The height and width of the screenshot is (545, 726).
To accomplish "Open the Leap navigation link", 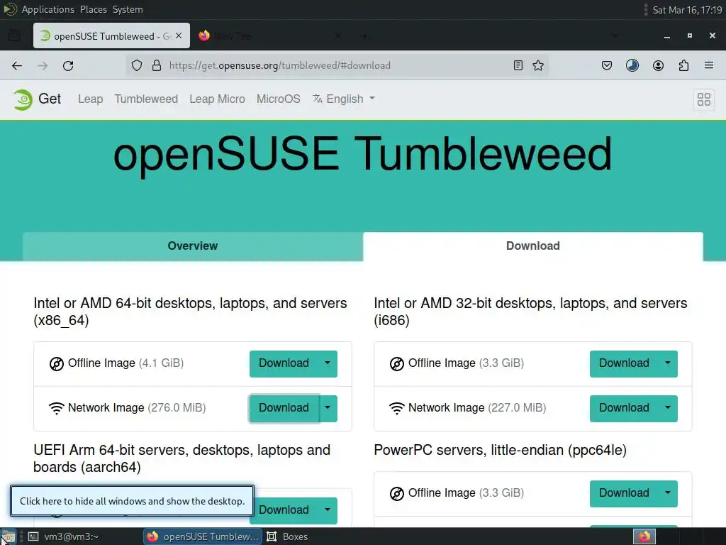I will [90, 99].
